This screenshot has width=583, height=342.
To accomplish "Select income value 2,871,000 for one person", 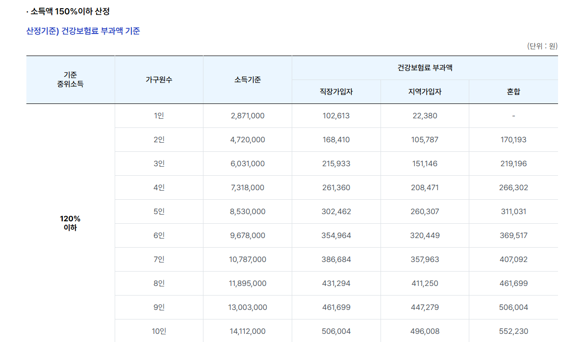I will pos(248,115).
